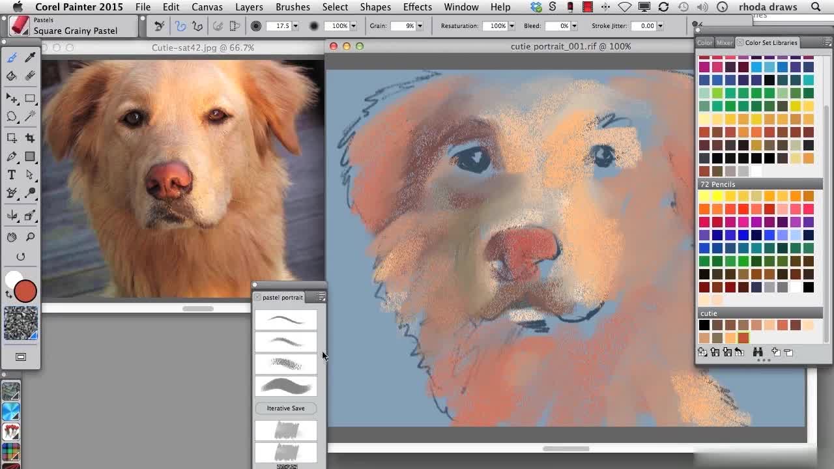The image size is (834, 469).
Task: Switch to the Mixer panel tab
Action: click(725, 42)
